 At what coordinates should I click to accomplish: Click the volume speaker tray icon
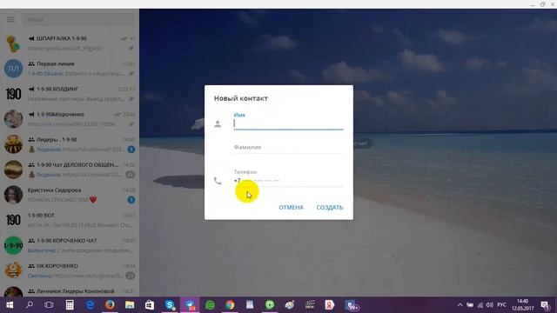(489, 305)
